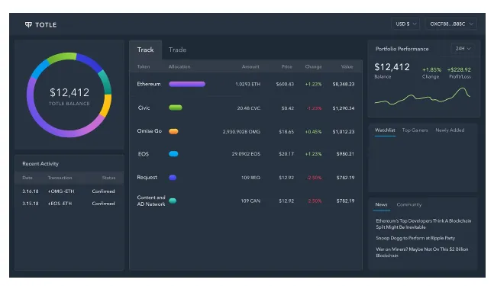Image resolution: width=494 pixels, height=286 pixels.
Task: Select the 3.16.18 +OMG -ETH transaction row
Action: tap(69, 191)
